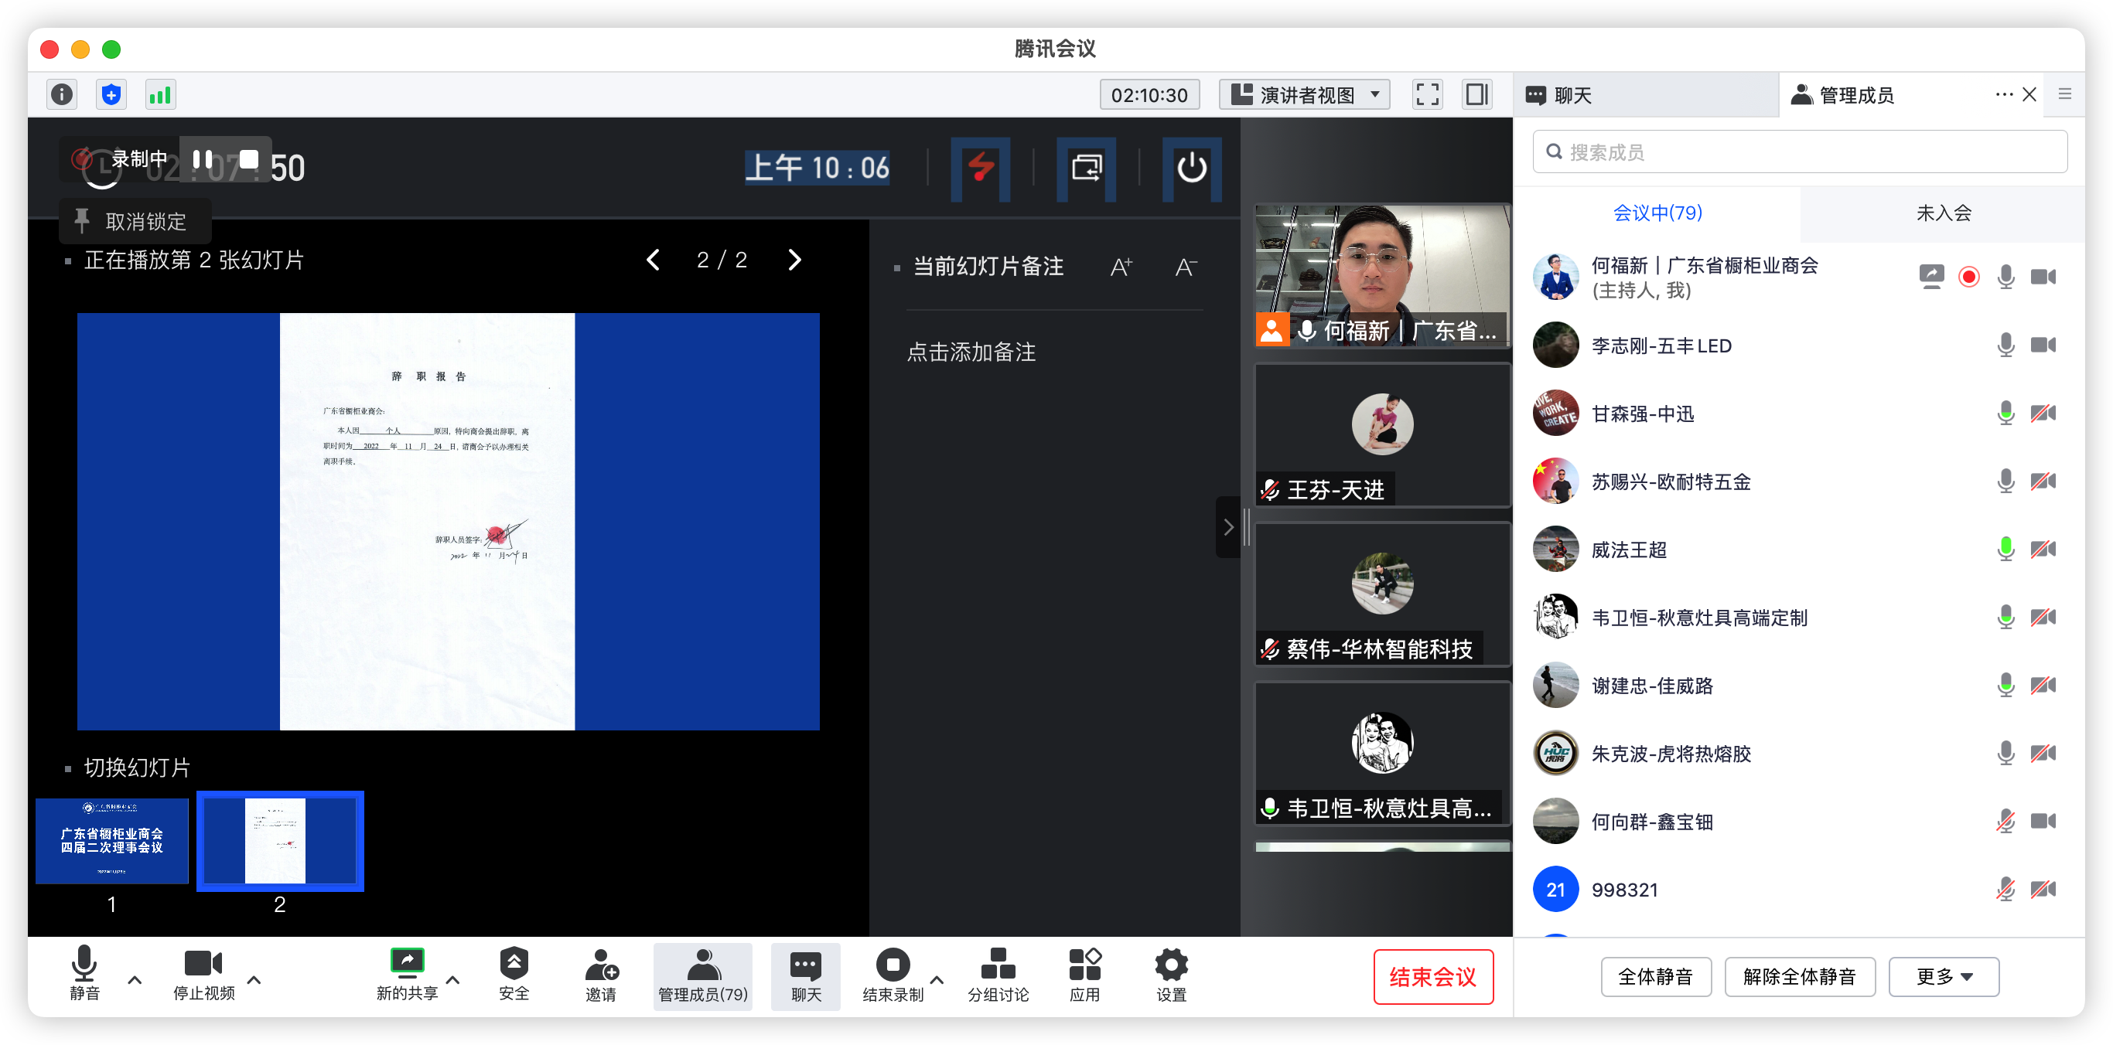The width and height of the screenshot is (2113, 1045).
Task: Toggle microphone for 李志刚-五丰LED
Action: click(2005, 345)
